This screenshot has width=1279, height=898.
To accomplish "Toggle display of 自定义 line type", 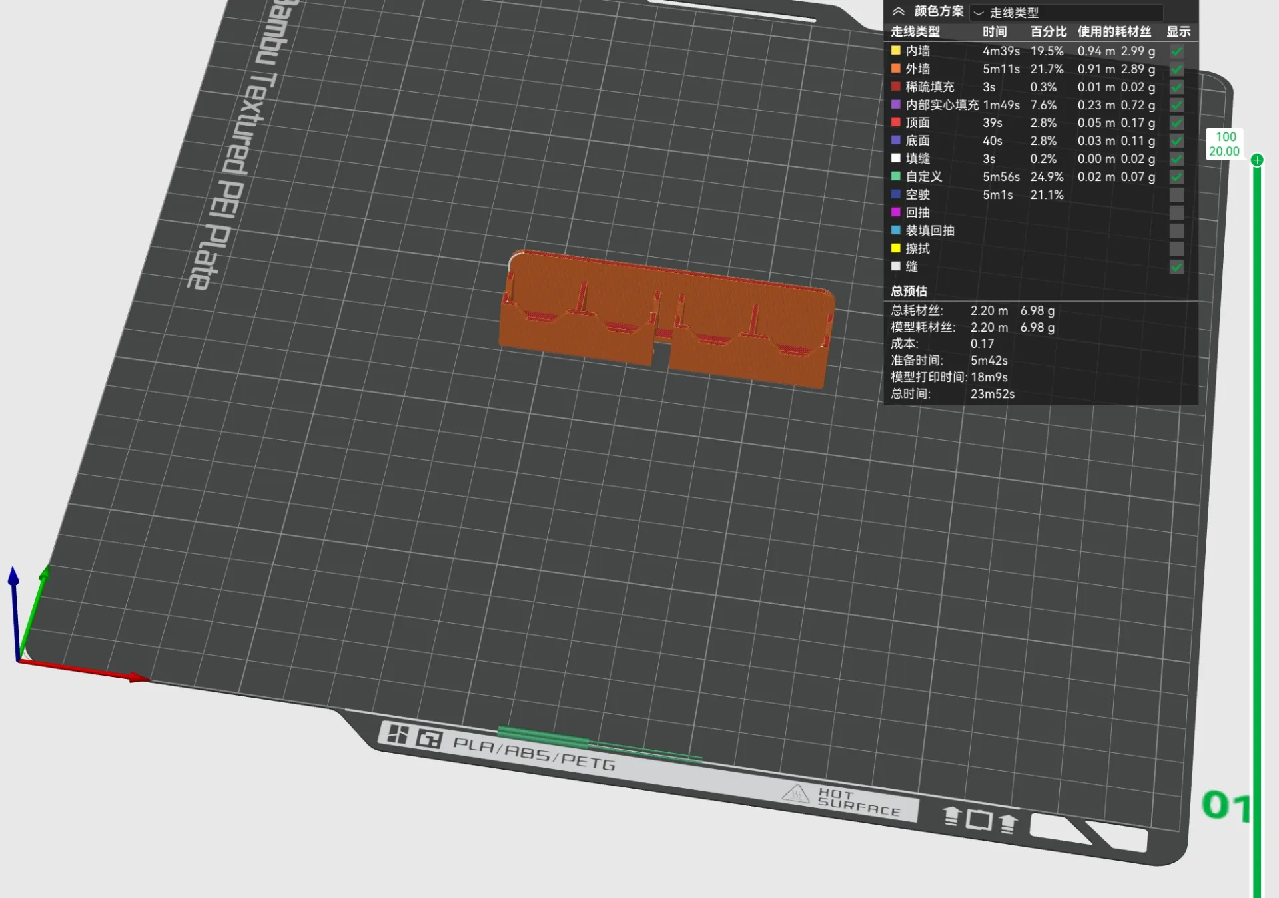I will pos(1177,177).
